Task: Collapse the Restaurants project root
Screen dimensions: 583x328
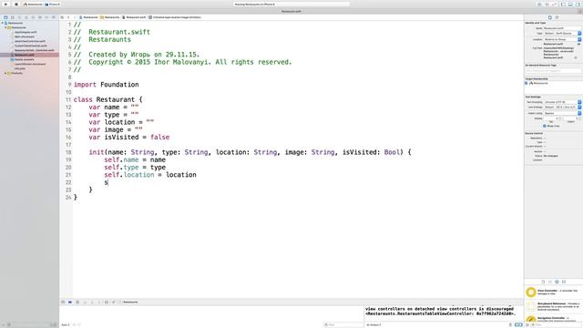Action: (3, 23)
